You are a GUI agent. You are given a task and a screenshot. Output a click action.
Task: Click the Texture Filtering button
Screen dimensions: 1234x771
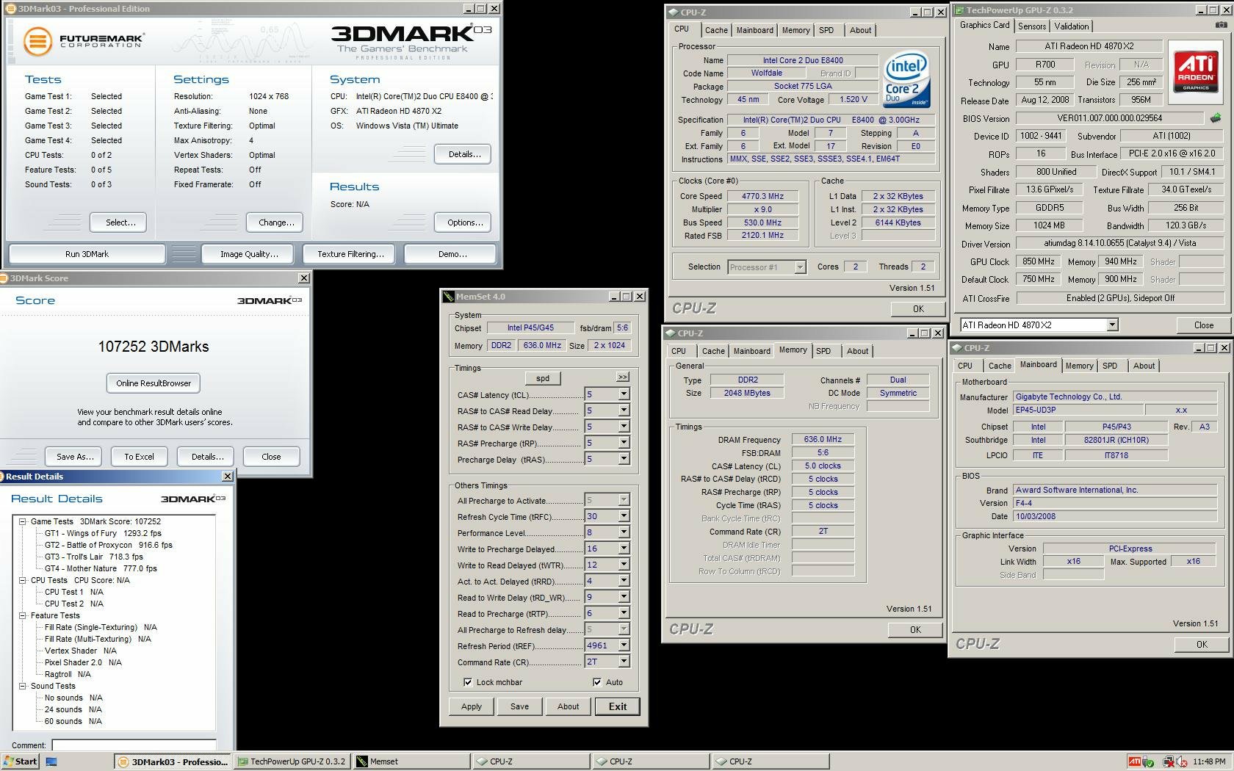click(x=350, y=254)
